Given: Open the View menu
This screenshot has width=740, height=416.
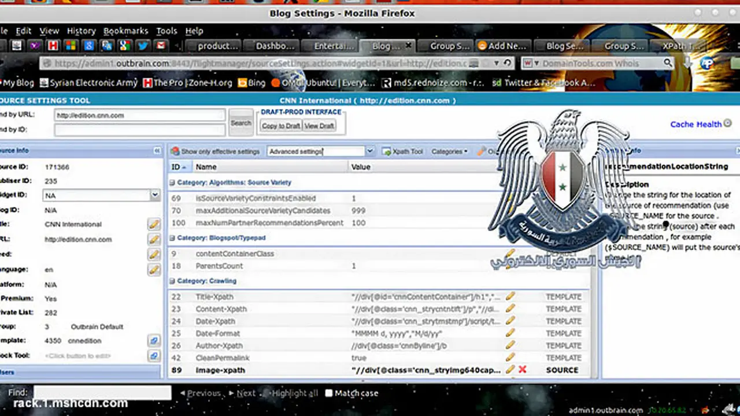Looking at the screenshot, I should [49, 31].
